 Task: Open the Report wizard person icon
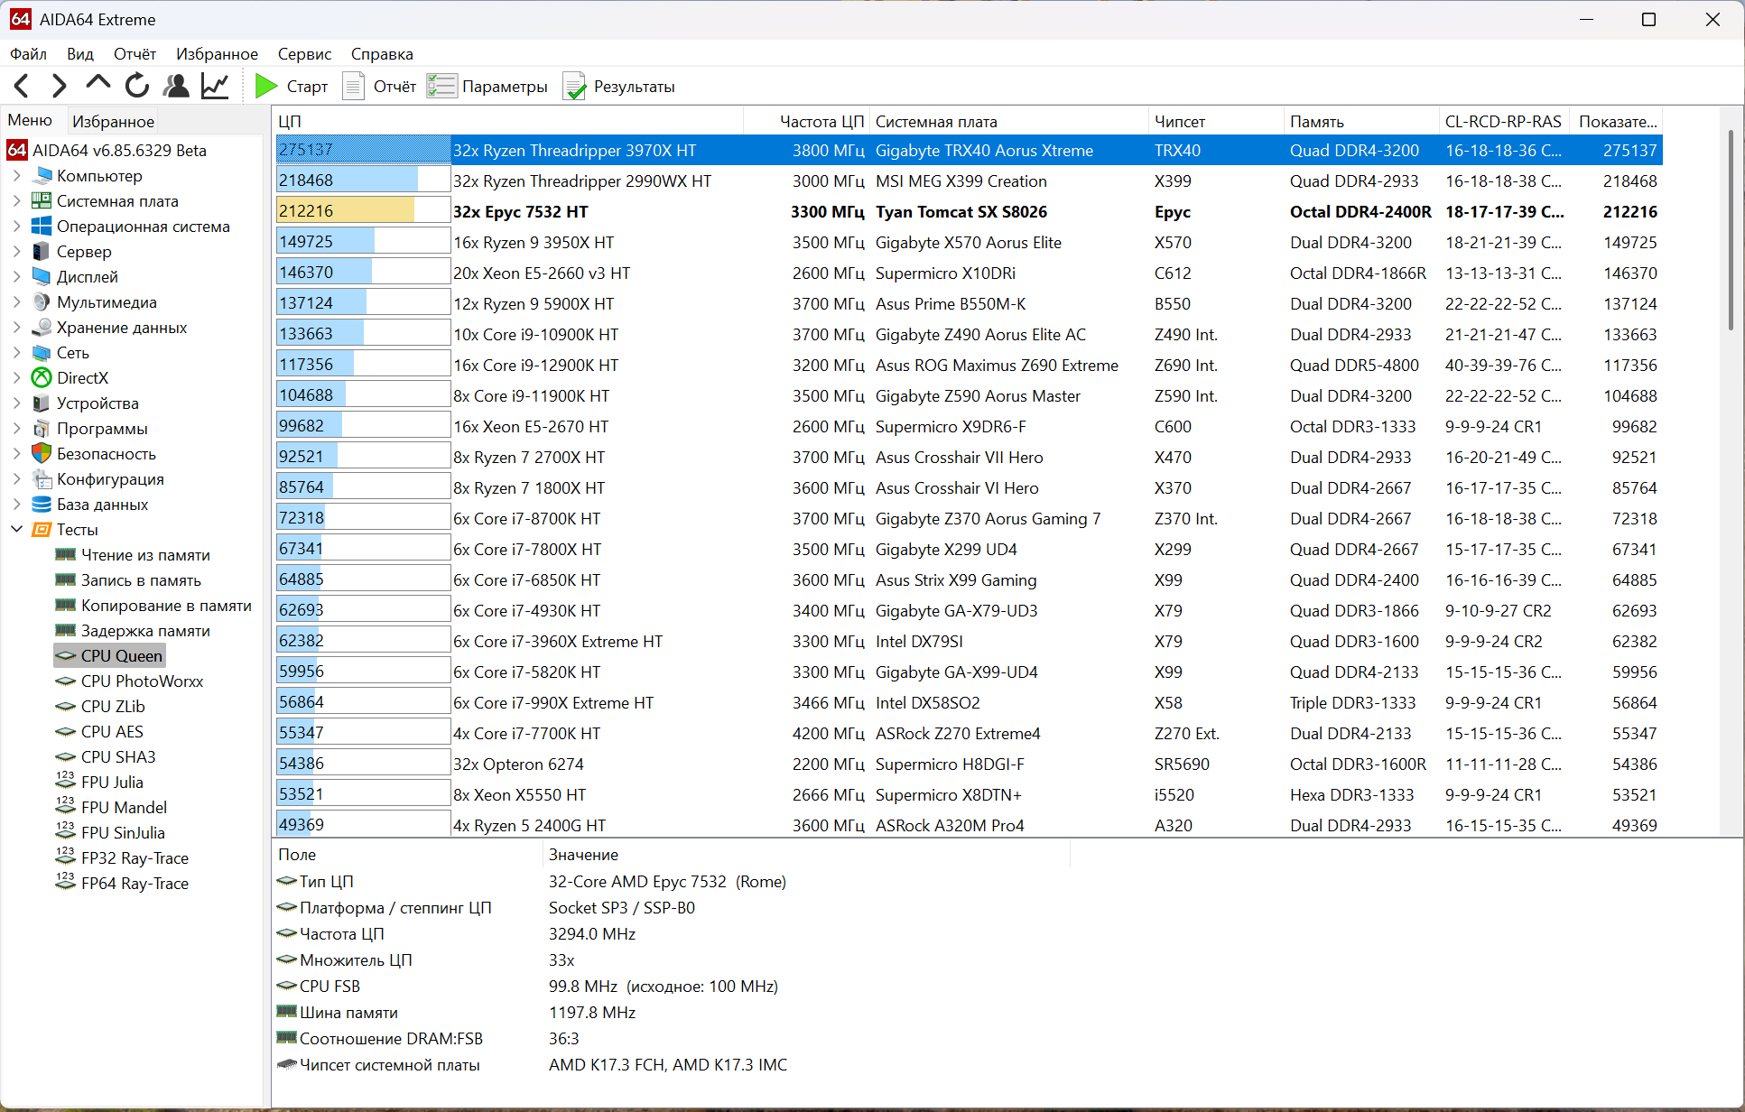click(x=176, y=87)
